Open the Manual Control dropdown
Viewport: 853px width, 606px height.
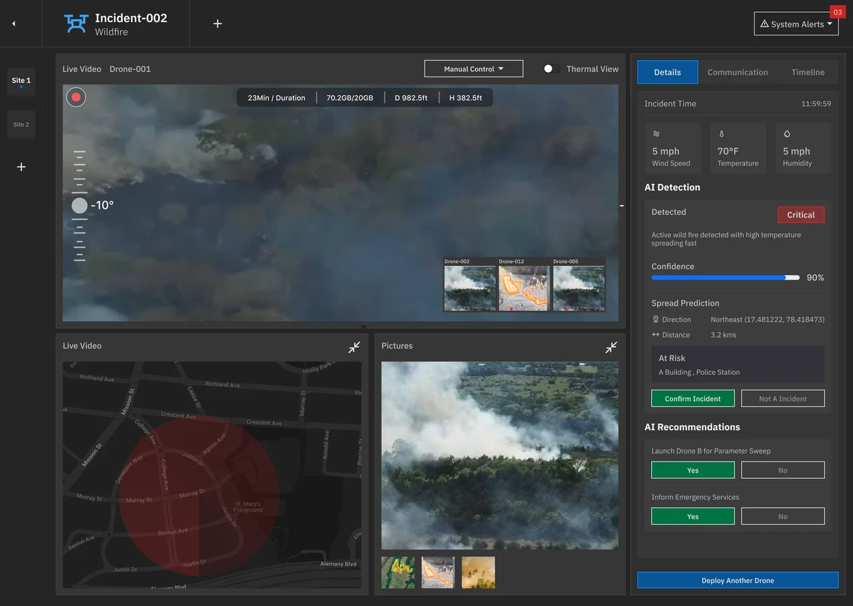tap(474, 69)
